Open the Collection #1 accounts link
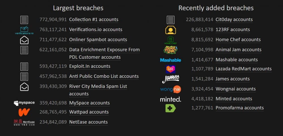Viewport: 283px width, 136px height. [94, 20]
